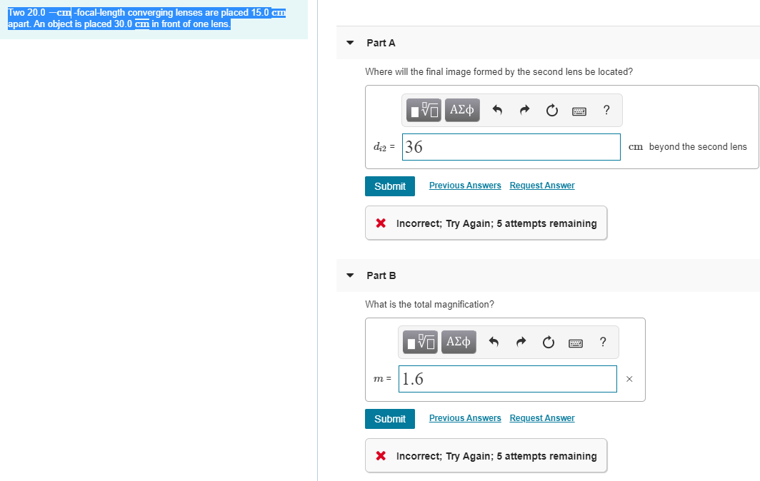Open the keyboard shortcuts help in Part A
Screen dimensions: 760x481
coord(579,110)
